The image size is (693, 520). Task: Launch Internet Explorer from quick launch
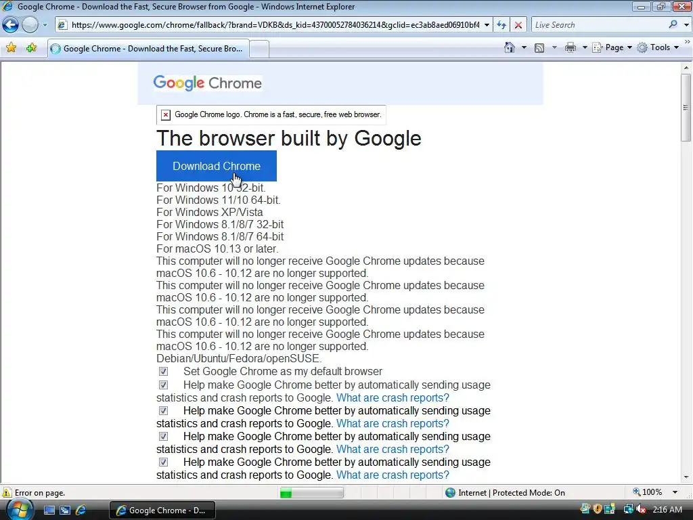point(81,511)
